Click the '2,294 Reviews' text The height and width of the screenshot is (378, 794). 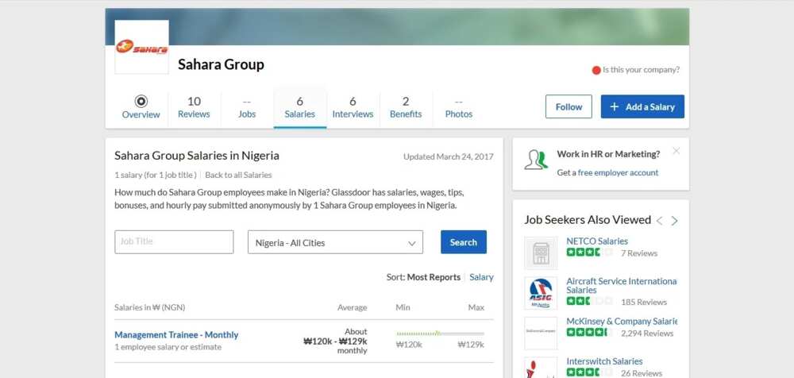[x=647, y=333]
